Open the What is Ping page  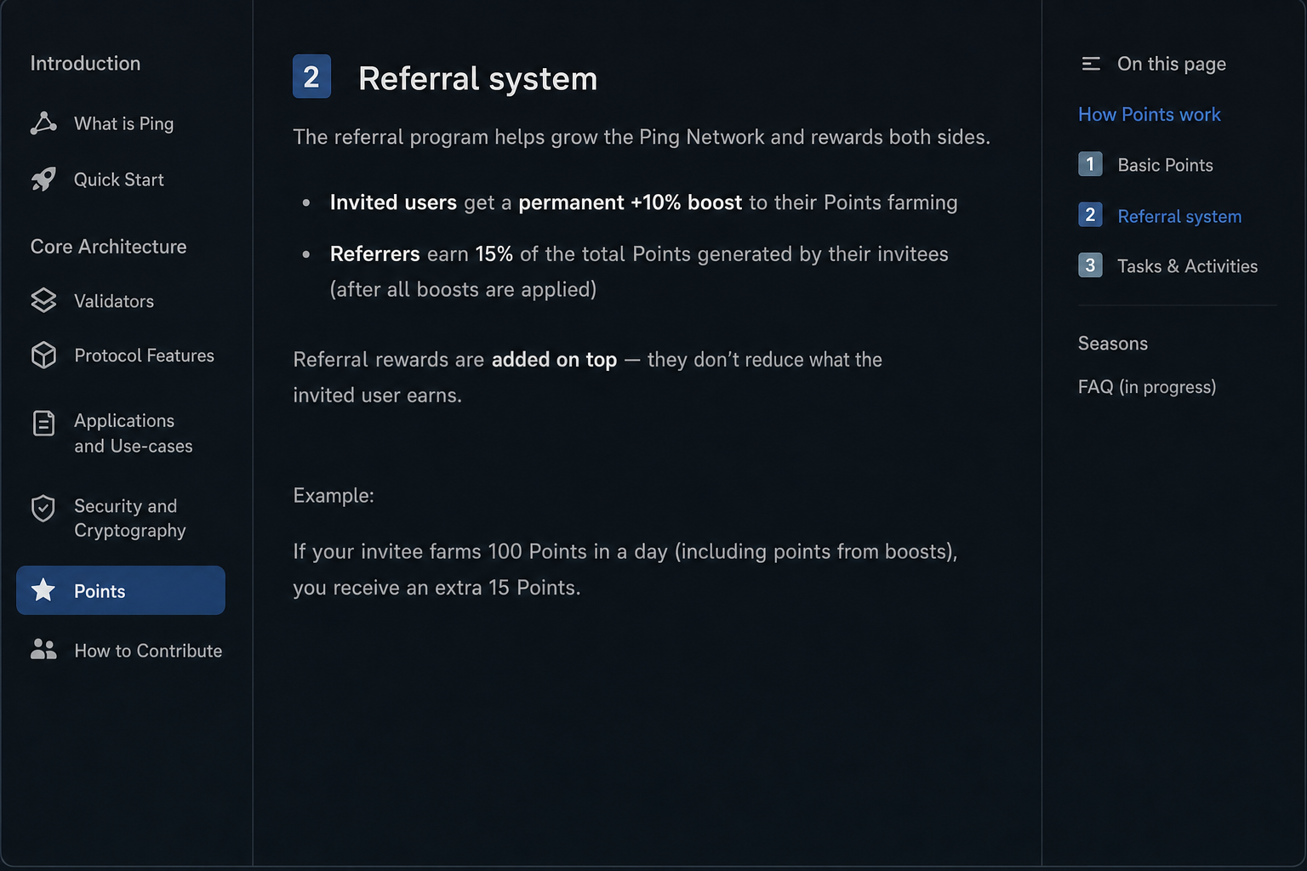click(123, 123)
